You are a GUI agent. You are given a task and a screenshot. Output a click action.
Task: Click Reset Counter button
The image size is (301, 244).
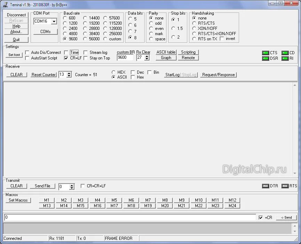[x=43, y=75]
